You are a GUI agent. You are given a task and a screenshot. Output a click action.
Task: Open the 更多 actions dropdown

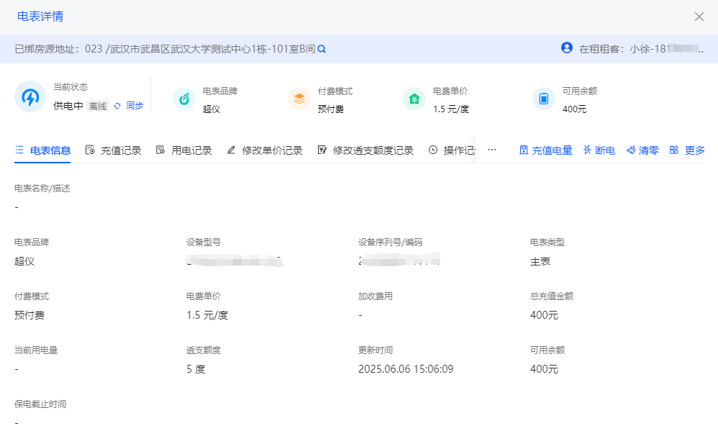[687, 150]
